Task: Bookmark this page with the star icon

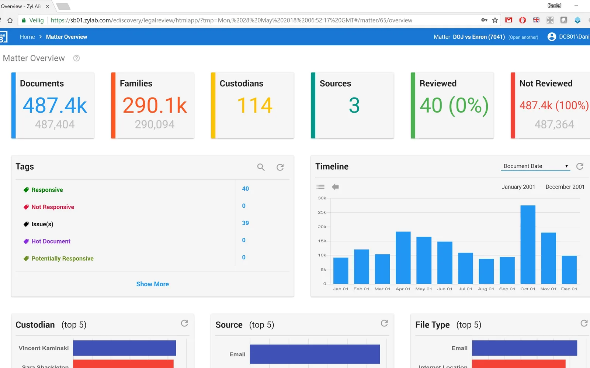Action: point(495,20)
